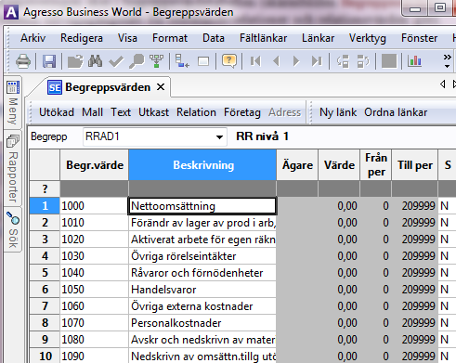Click the Till per column header
456x363 pixels.
pyautogui.click(x=415, y=165)
